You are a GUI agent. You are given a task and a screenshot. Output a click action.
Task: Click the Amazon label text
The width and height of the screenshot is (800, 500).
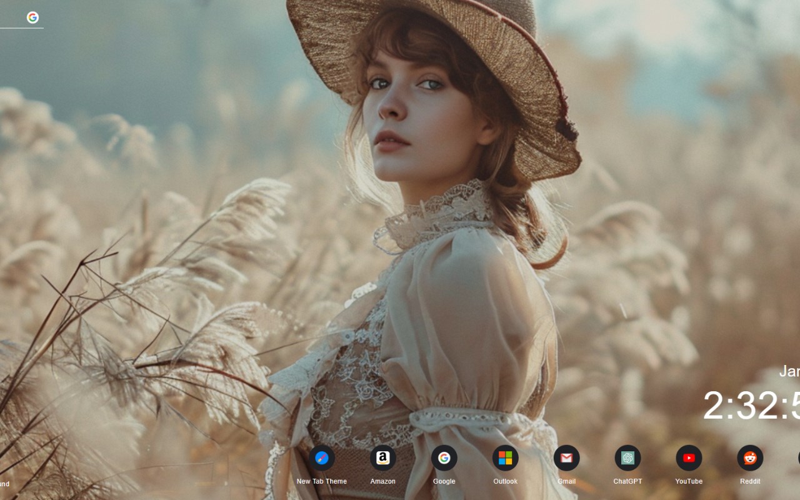[382, 481]
